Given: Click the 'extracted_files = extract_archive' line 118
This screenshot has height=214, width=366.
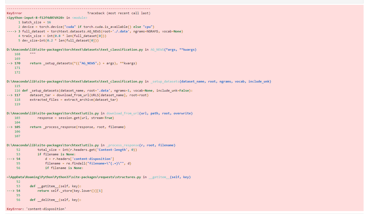Looking at the screenshot, I should (x=74, y=100).
